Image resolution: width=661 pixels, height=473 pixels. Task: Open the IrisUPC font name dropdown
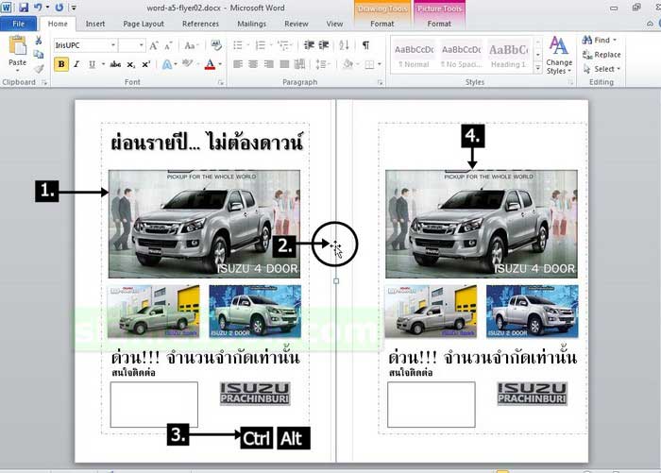point(113,45)
